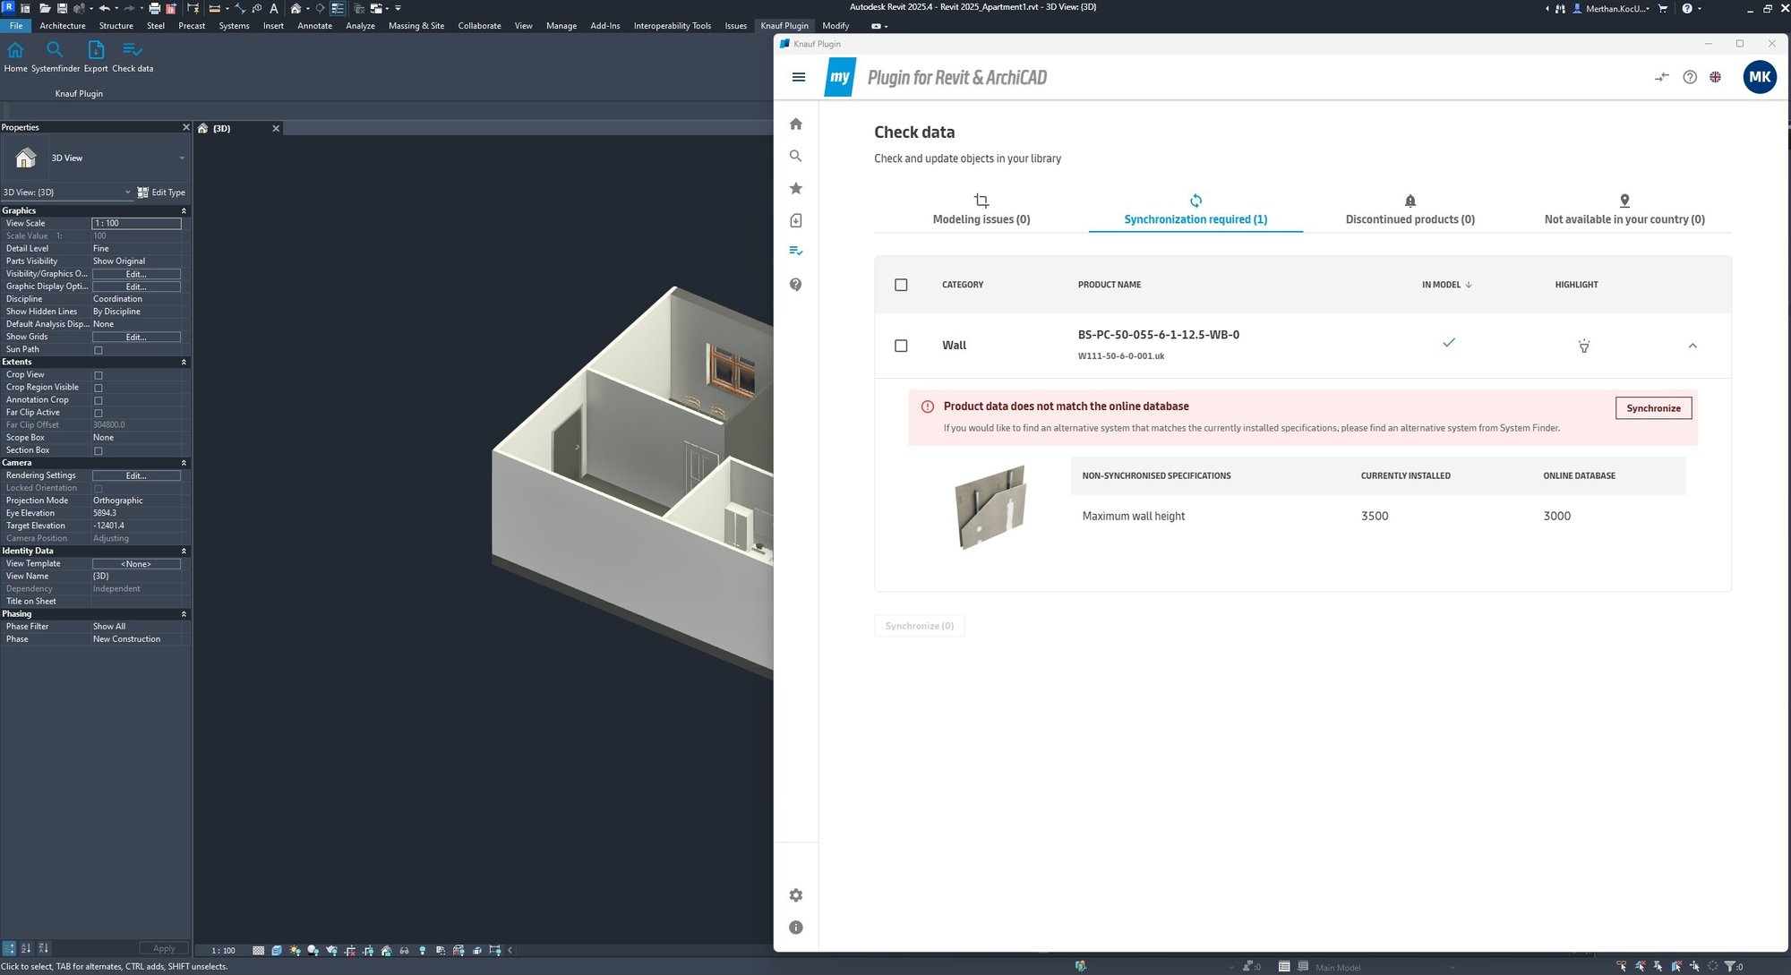Image resolution: width=1791 pixels, height=975 pixels.
Task: Open Check data from the Revit ribbon
Action: (x=133, y=56)
